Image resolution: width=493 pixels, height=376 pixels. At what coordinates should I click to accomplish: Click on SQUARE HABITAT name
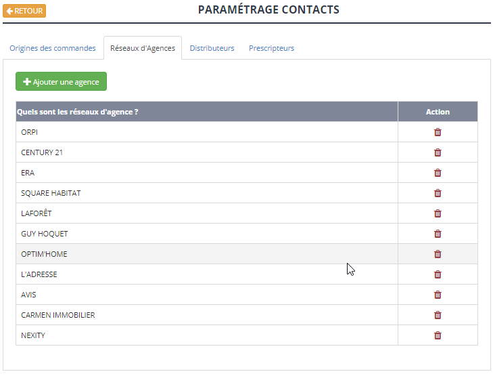[51, 193]
